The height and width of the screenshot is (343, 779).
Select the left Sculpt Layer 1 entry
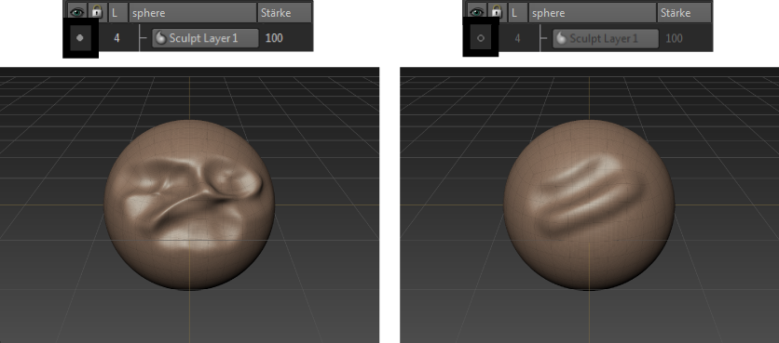(205, 38)
